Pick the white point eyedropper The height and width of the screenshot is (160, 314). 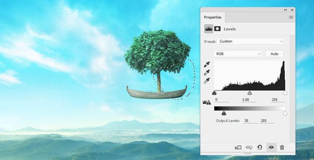click(207, 81)
